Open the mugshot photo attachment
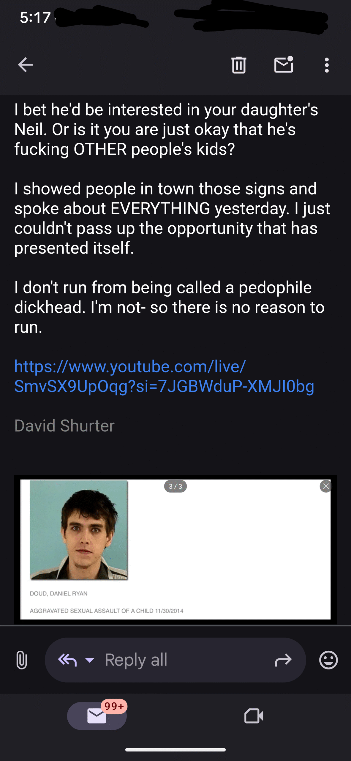The width and height of the screenshot is (351, 761). [x=79, y=530]
